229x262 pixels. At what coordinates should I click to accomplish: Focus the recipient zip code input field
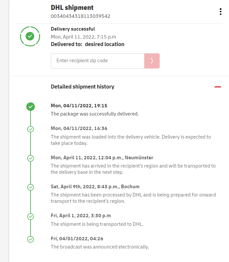[x=98, y=61]
